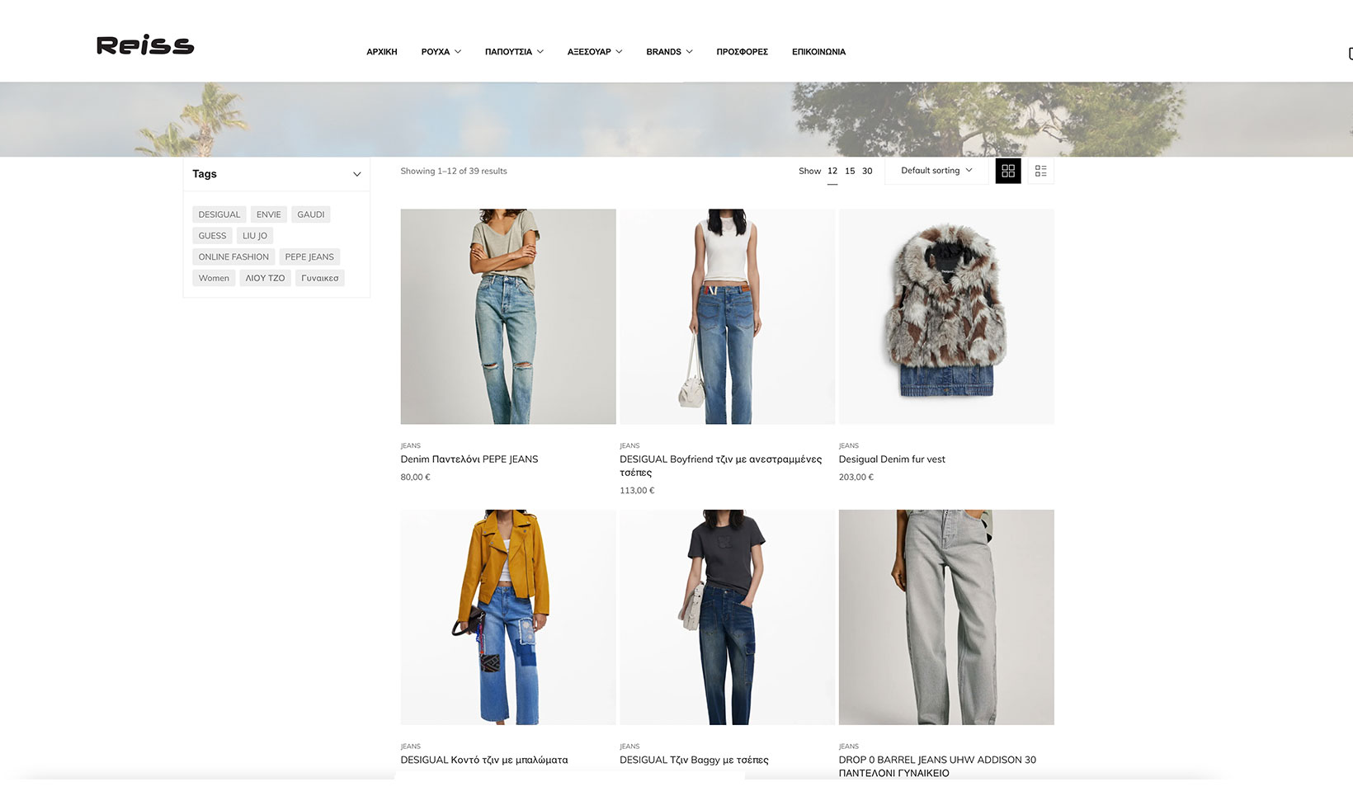
Task: Enable the GUESS tag filter
Action: [x=212, y=235]
